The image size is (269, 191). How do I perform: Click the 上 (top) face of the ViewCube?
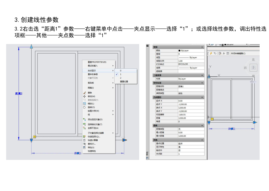(254, 67)
